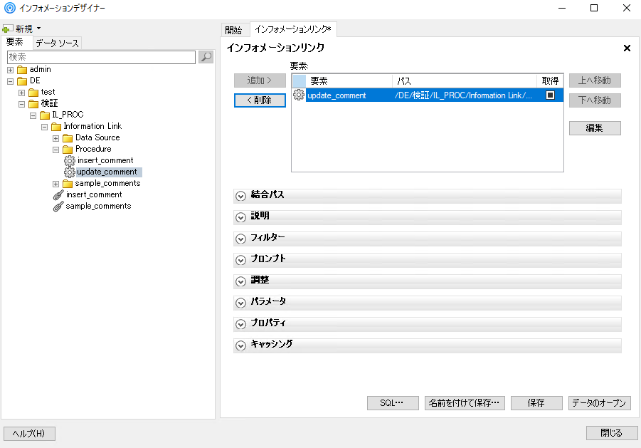
Task: Select the update_comment name in elements table
Action: click(337, 95)
